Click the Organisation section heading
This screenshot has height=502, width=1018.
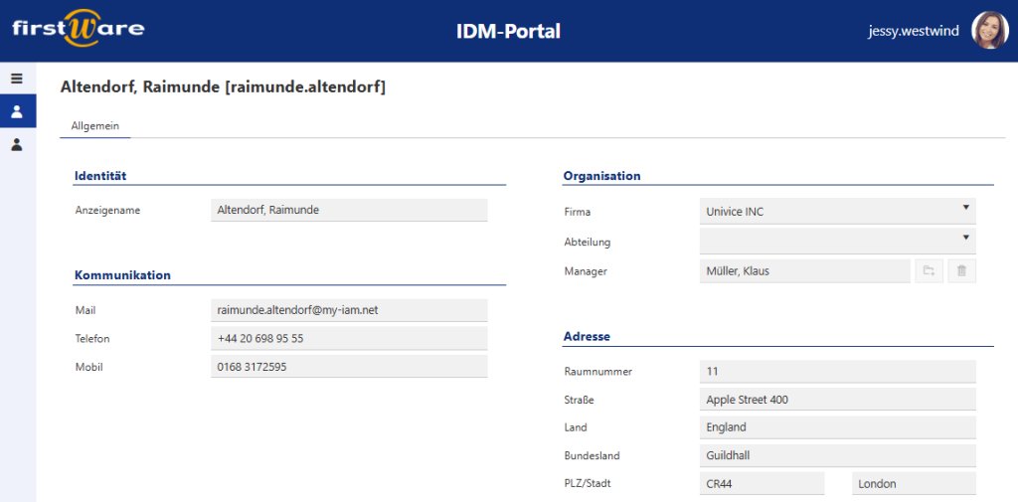point(601,175)
